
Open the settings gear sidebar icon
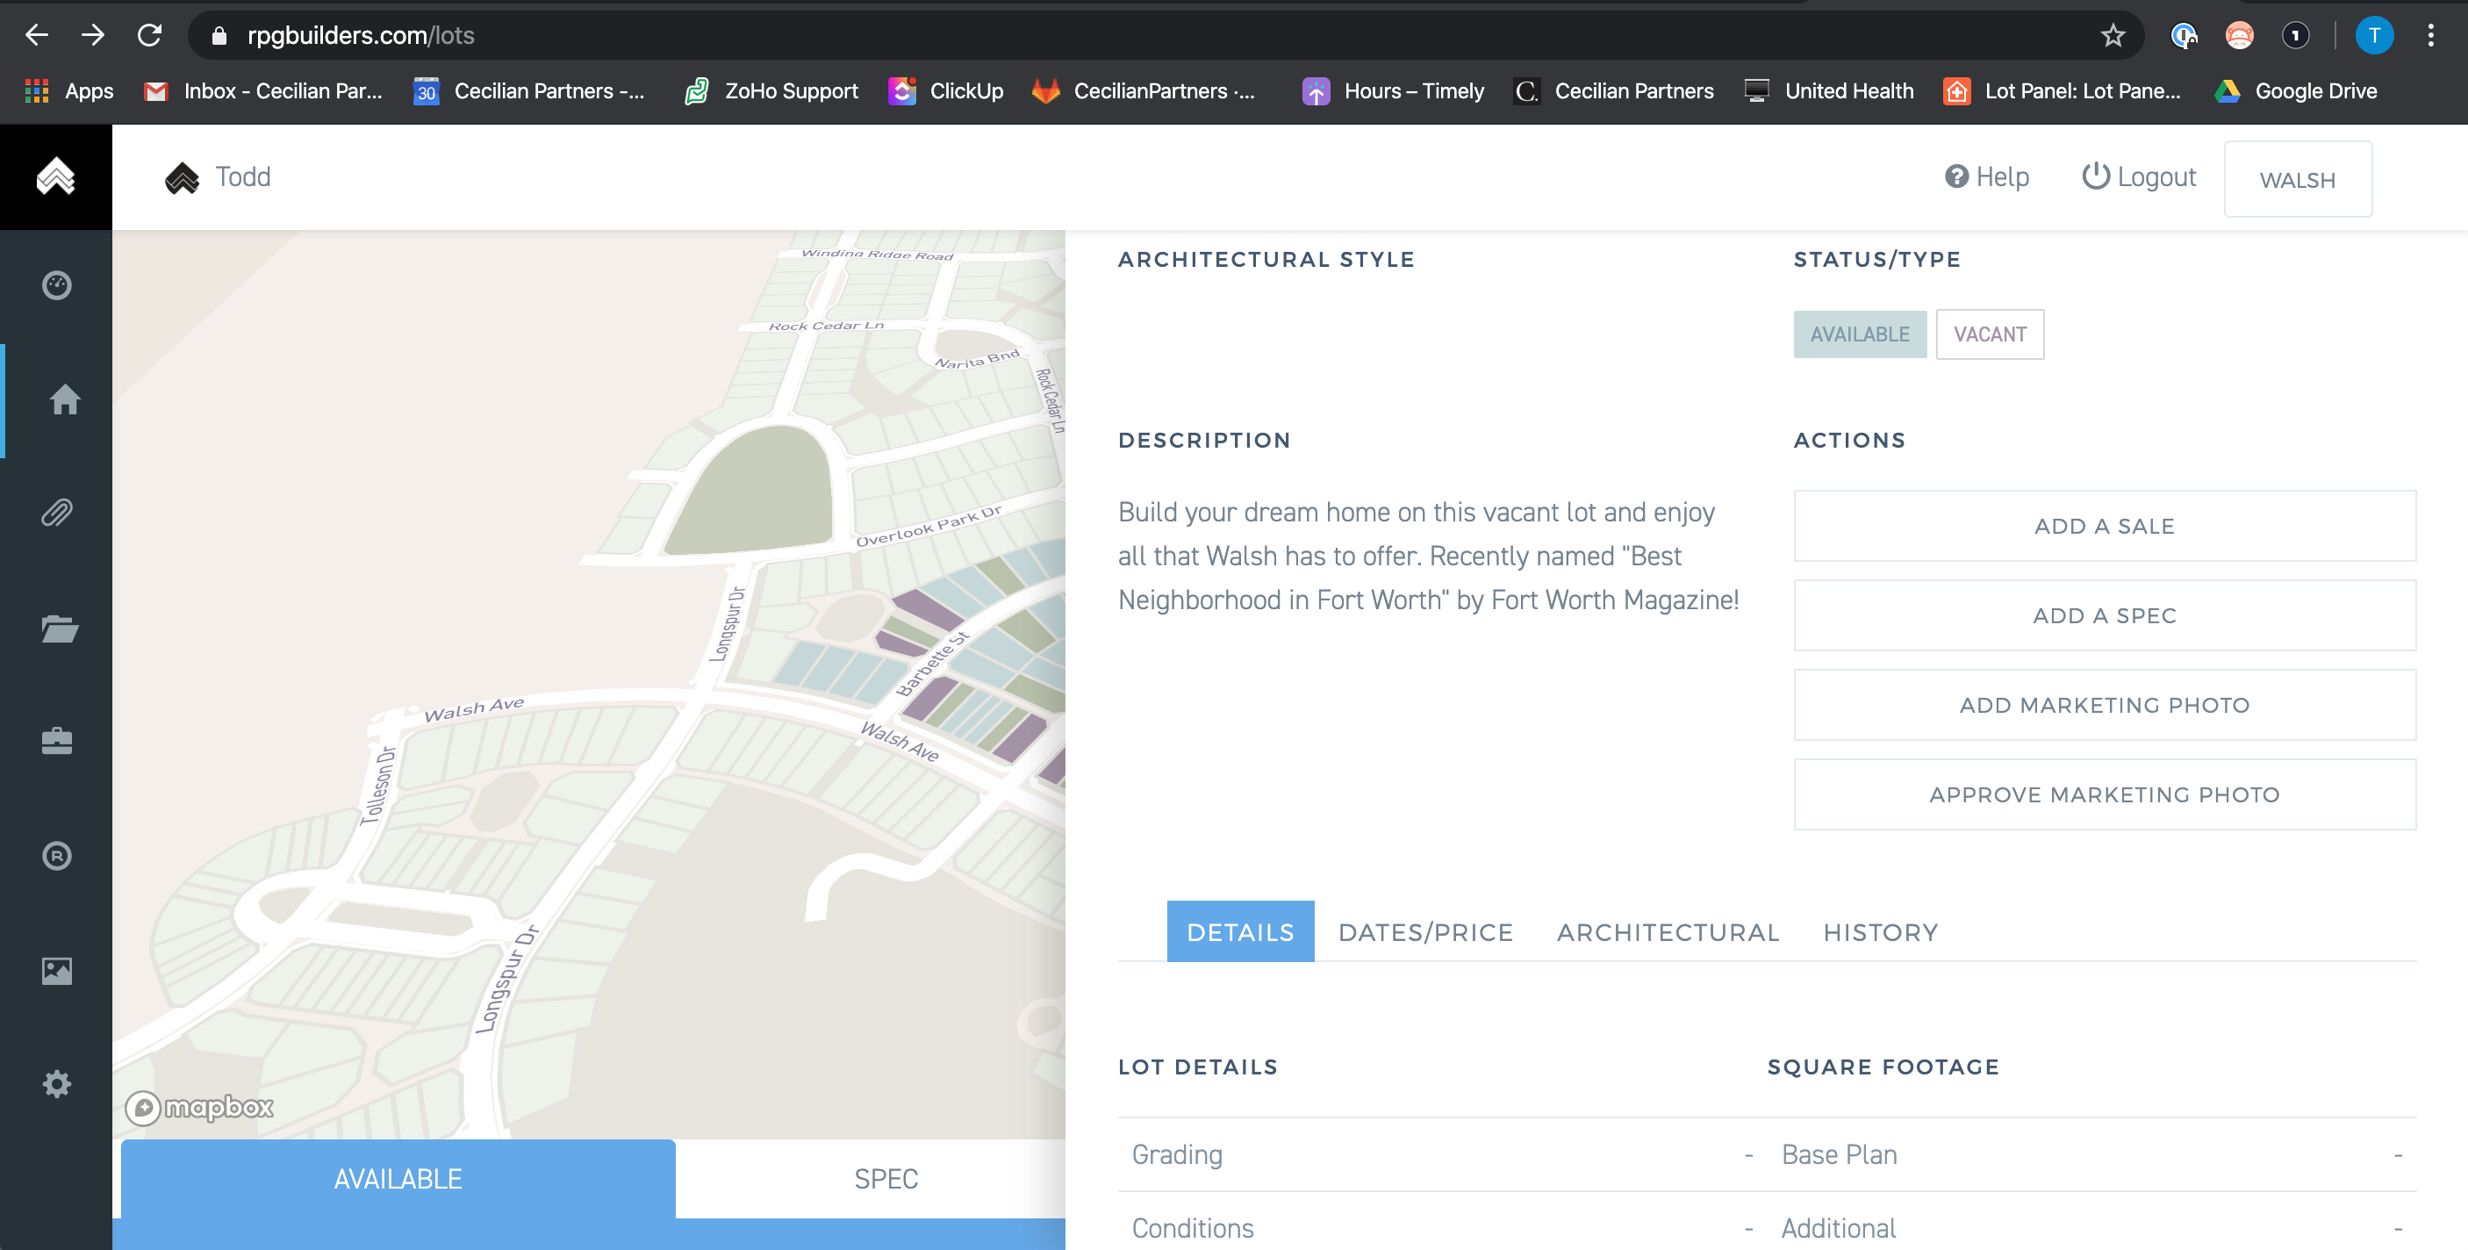56,1084
